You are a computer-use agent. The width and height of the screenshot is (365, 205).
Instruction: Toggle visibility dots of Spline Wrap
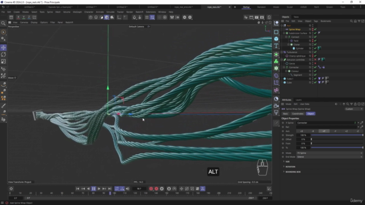313,30
